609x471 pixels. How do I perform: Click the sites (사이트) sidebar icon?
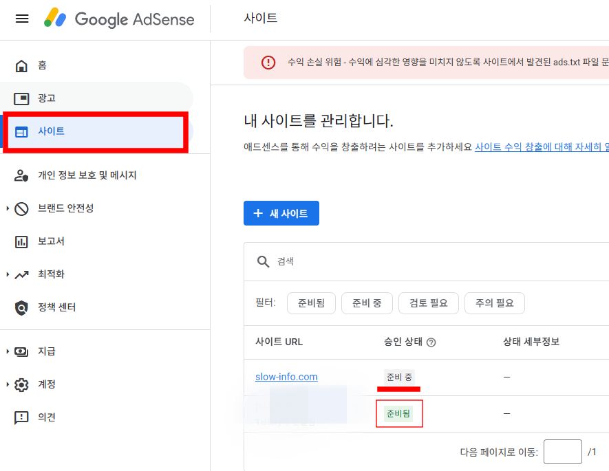tap(21, 132)
